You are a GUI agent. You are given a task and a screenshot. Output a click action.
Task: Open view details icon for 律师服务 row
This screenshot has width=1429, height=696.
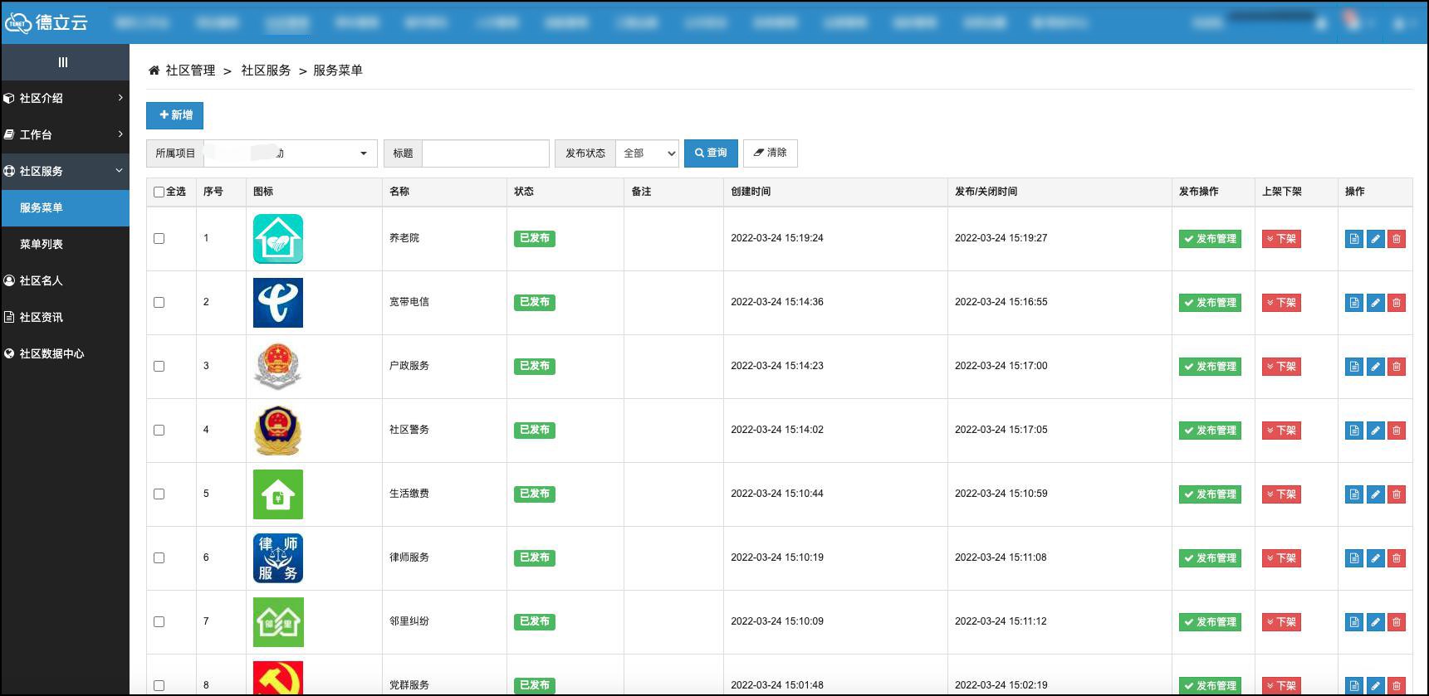click(x=1354, y=558)
